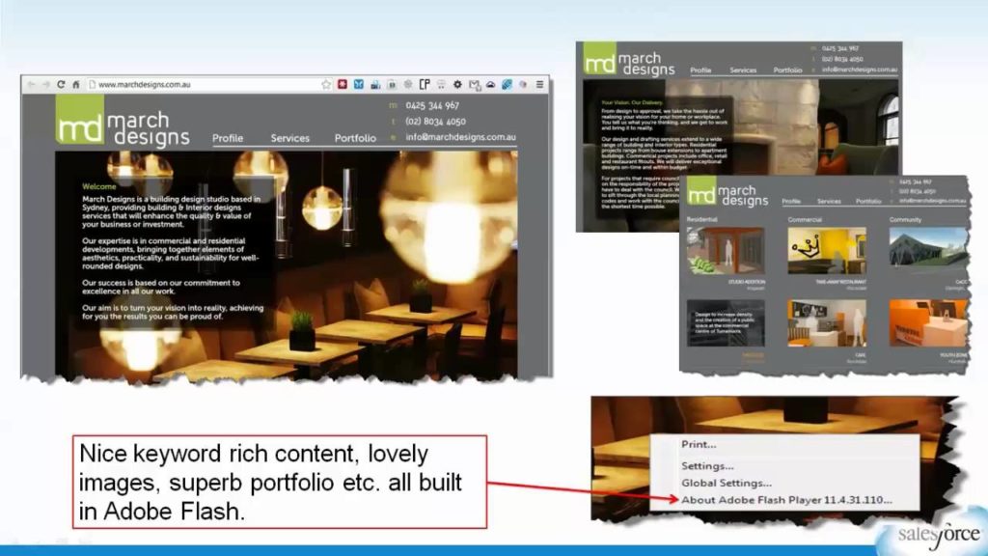This screenshot has width=988, height=556.
Task: Open the mail envelope extension icon
Action: pos(474,85)
